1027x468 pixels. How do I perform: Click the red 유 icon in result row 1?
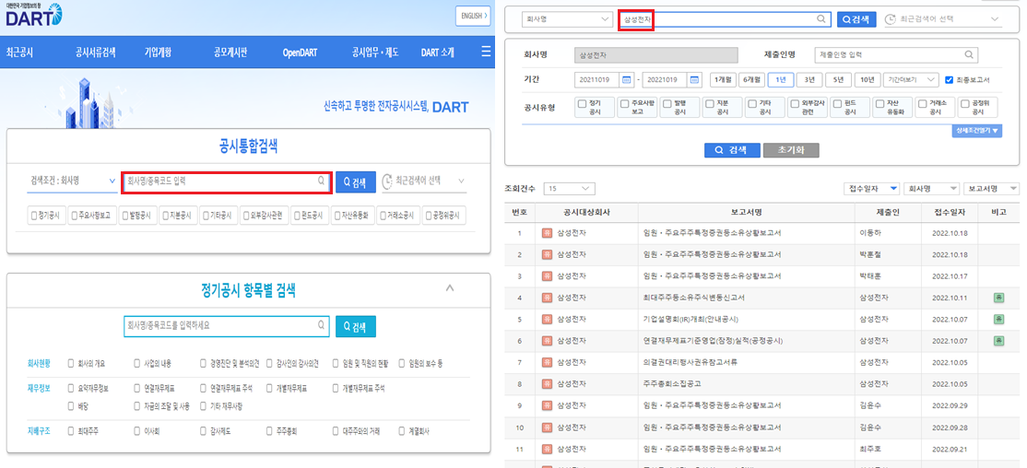coord(547,233)
